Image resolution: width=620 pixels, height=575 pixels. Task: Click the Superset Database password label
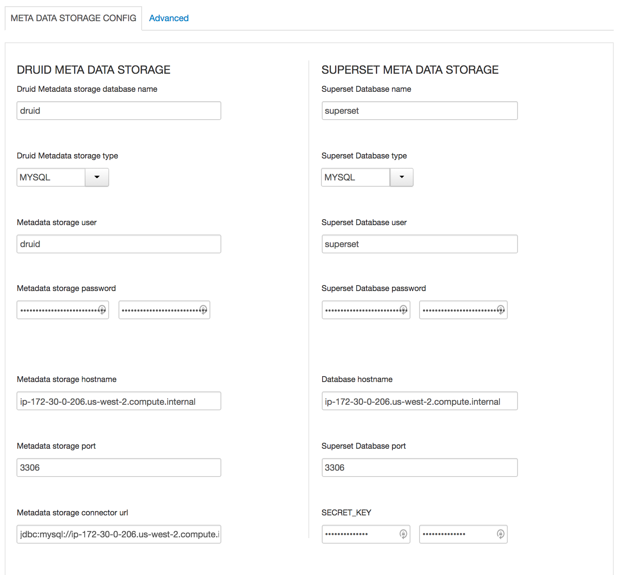[x=374, y=288]
